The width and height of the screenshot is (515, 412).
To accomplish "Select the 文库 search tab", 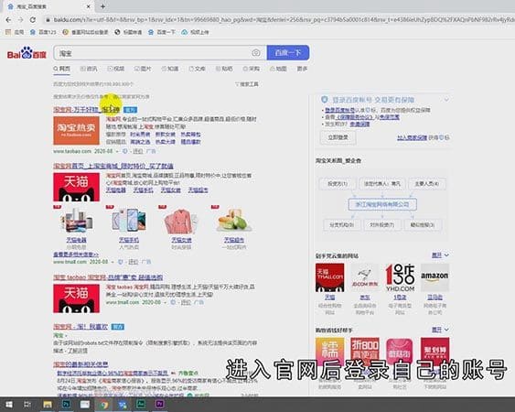I will pyautogui.click(x=197, y=69).
